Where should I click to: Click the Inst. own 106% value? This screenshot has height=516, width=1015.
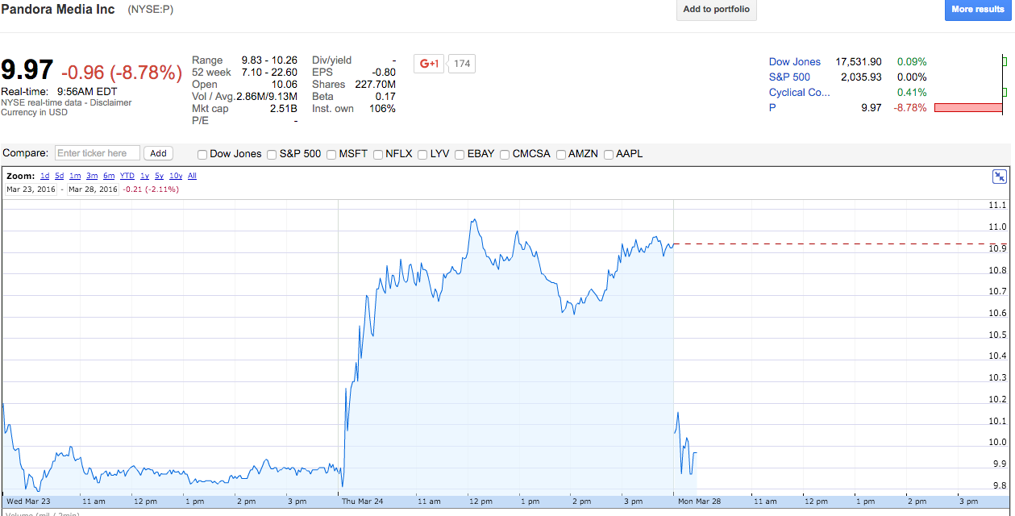(x=382, y=109)
